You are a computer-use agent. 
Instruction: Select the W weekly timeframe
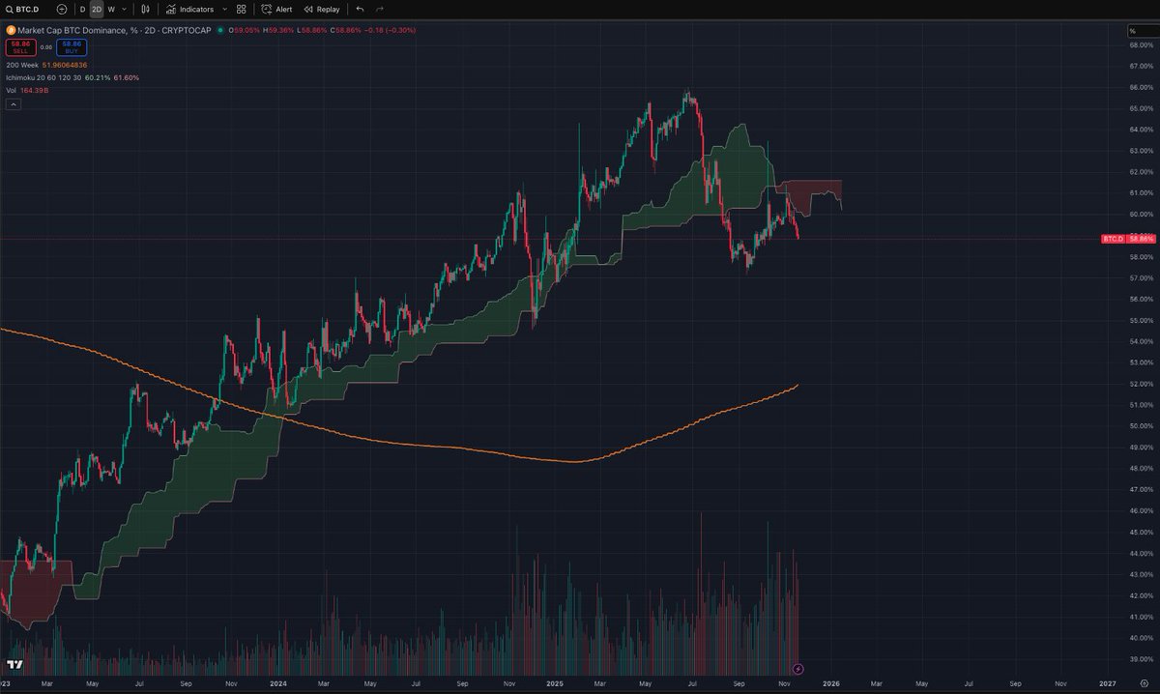tap(111, 9)
